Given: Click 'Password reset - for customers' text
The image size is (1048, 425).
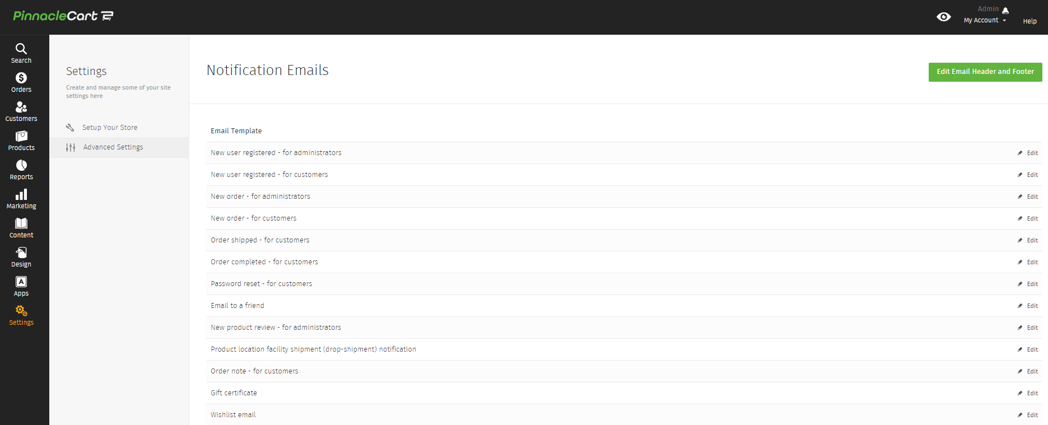Looking at the screenshot, I should 262,284.
